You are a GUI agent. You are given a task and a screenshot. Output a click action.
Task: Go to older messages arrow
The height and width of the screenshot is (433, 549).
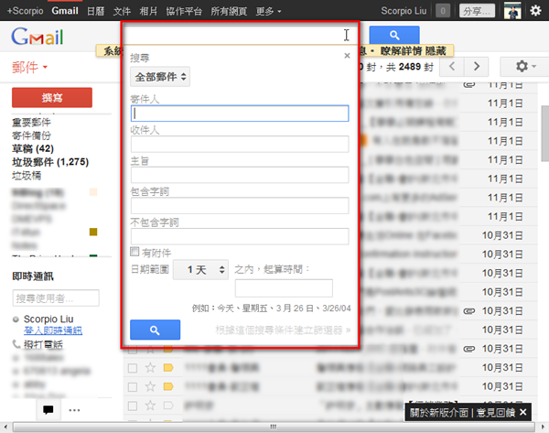tap(477, 66)
